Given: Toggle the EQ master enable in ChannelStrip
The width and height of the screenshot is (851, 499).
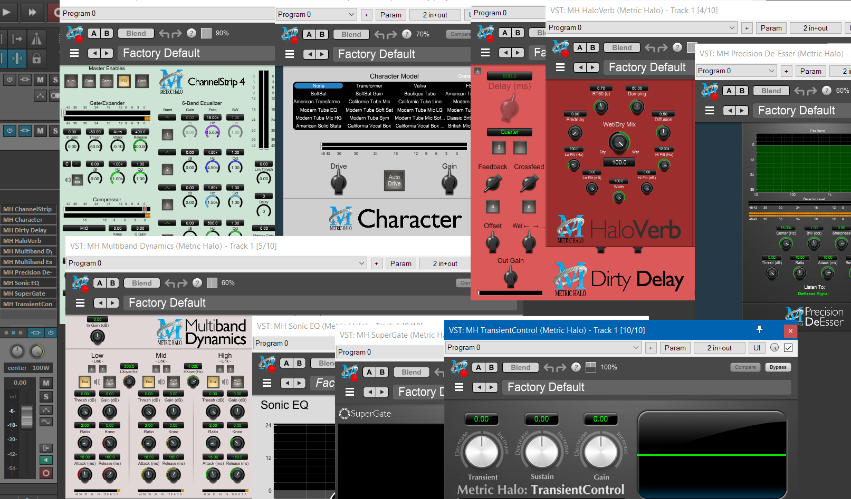Looking at the screenshot, I should pyautogui.click(x=124, y=81).
